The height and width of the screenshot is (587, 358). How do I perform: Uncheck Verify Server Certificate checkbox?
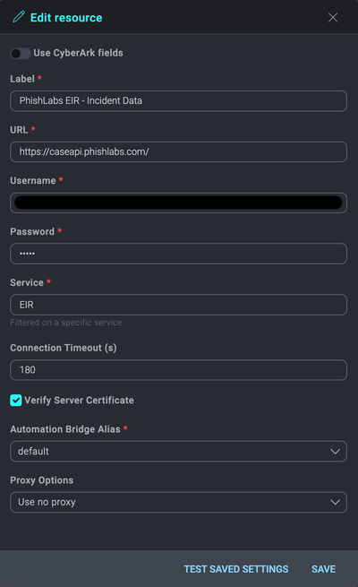point(16,401)
